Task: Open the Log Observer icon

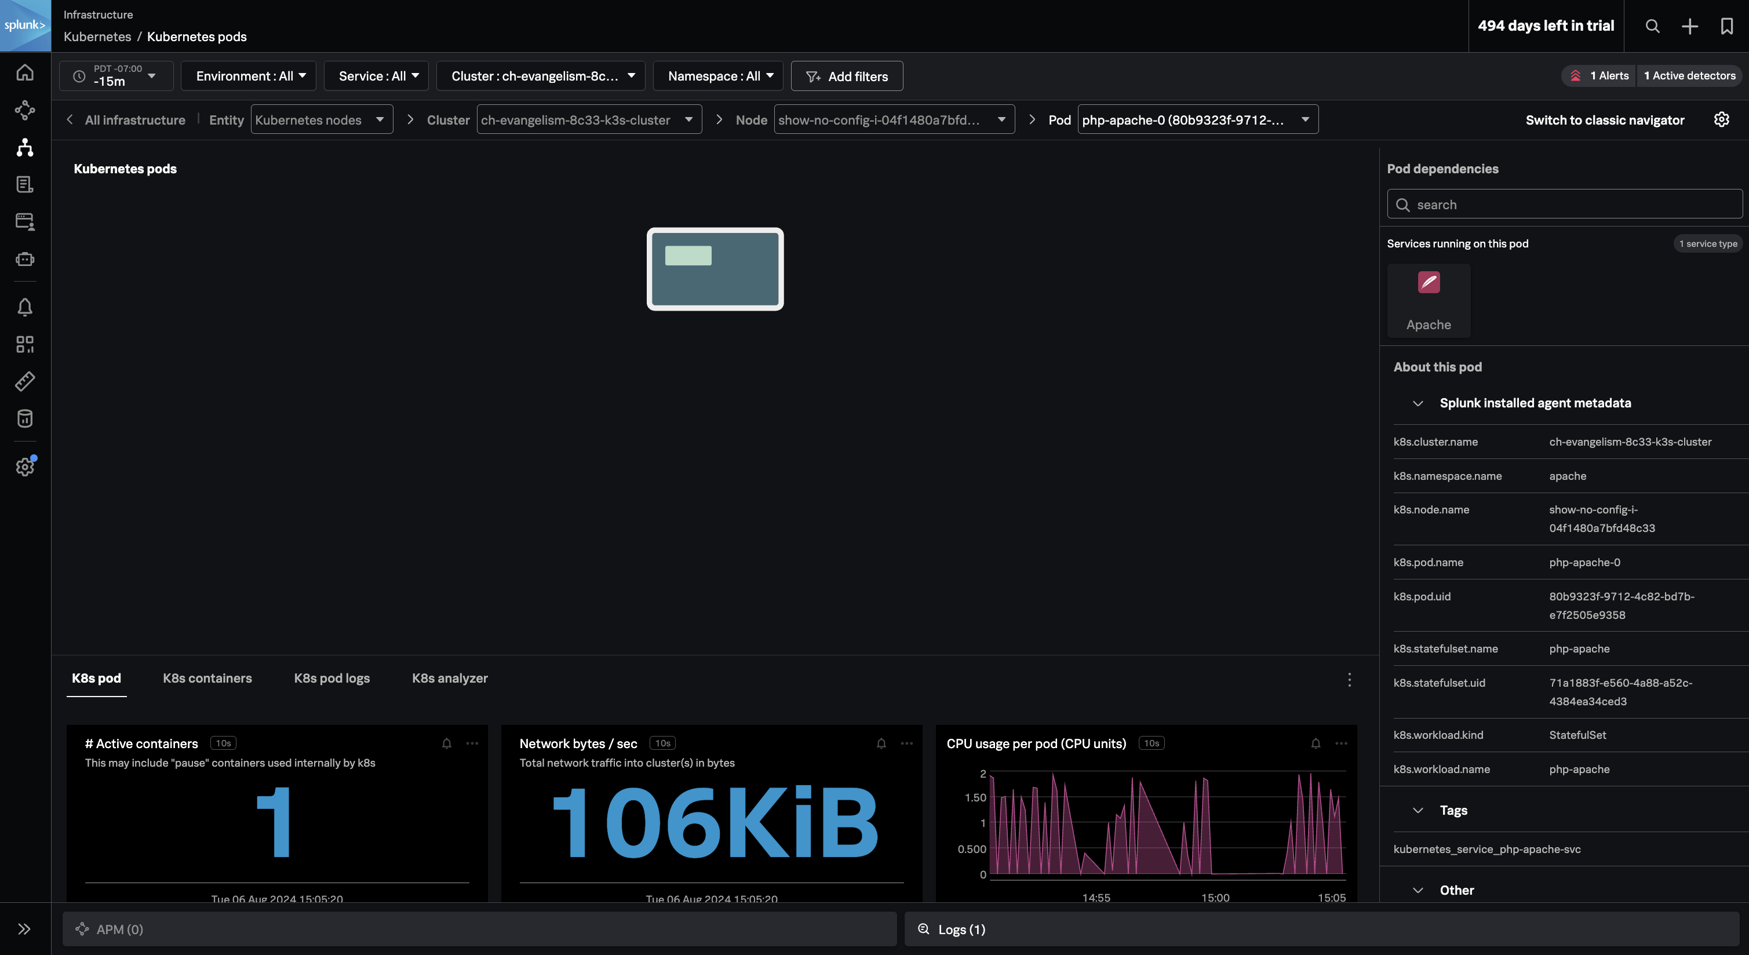Action: click(25, 184)
